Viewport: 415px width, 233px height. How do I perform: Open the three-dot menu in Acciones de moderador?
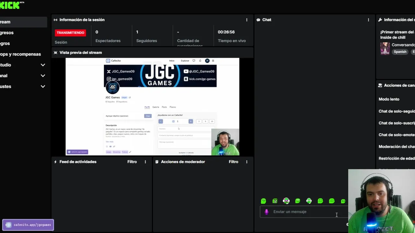tap(247, 162)
